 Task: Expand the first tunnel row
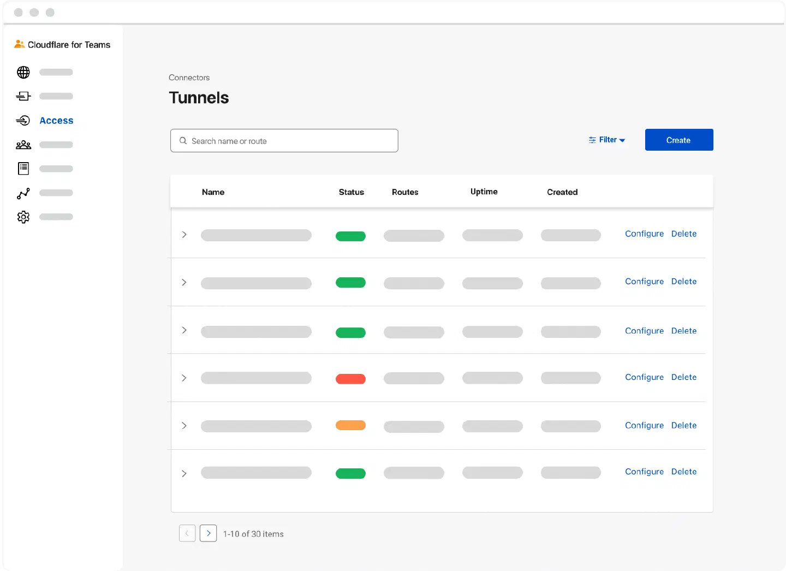pyautogui.click(x=184, y=235)
